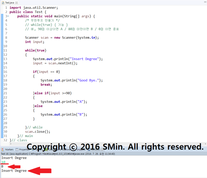Viewport: 207px width, 178px height.
Task: Click the console's first 'Insert Degree' output line
Action: (x=14, y=158)
